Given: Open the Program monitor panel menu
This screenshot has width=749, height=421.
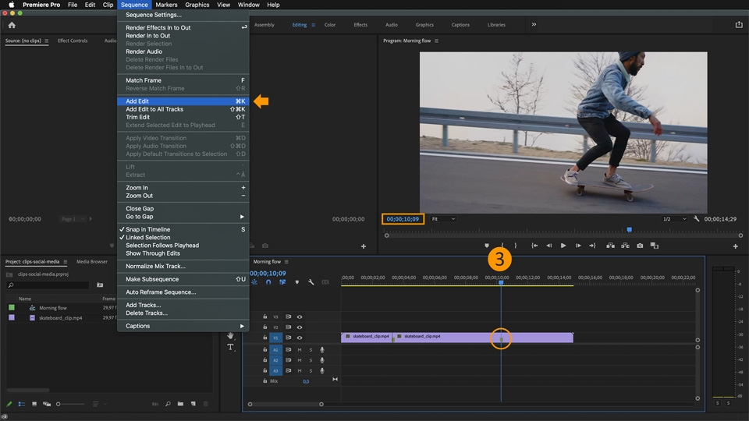Looking at the screenshot, I should click(437, 41).
